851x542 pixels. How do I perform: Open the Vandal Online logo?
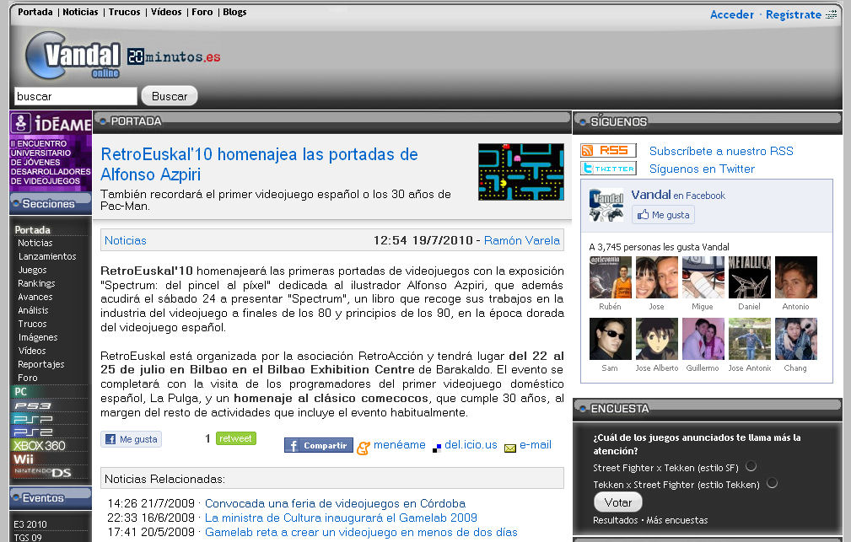(x=73, y=56)
